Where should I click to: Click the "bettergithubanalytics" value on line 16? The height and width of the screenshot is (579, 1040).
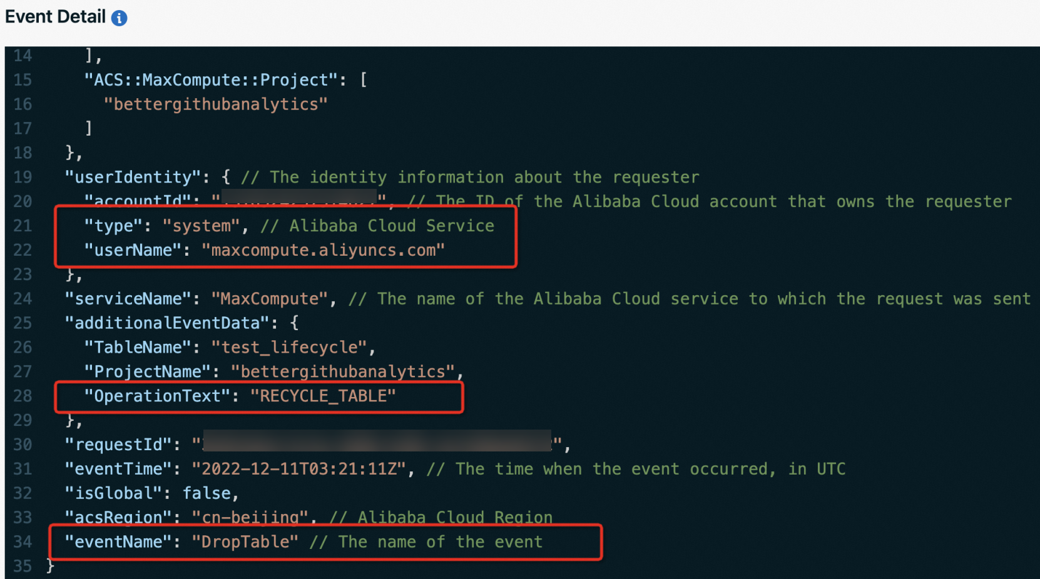point(216,104)
